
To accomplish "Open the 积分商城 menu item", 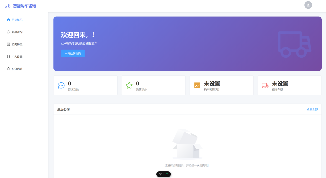I will [x=24, y=69].
